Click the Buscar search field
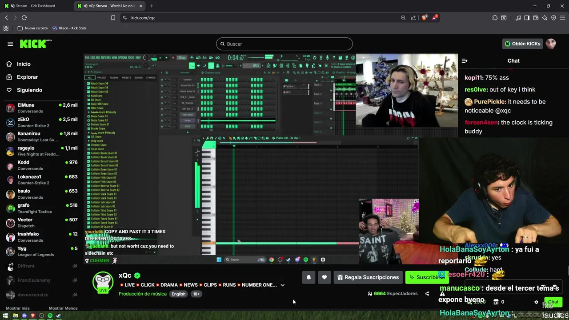Screen dimensions: 569x320 (284, 44)
